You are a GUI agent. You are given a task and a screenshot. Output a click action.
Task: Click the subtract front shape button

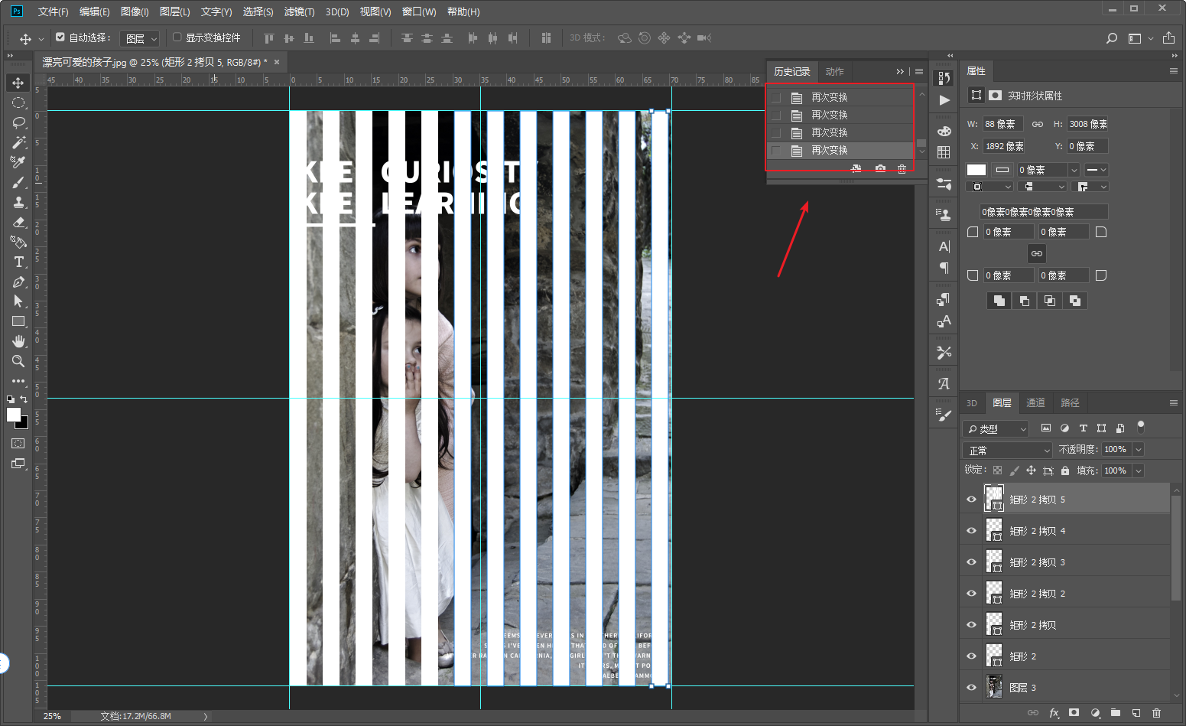tap(1025, 301)
